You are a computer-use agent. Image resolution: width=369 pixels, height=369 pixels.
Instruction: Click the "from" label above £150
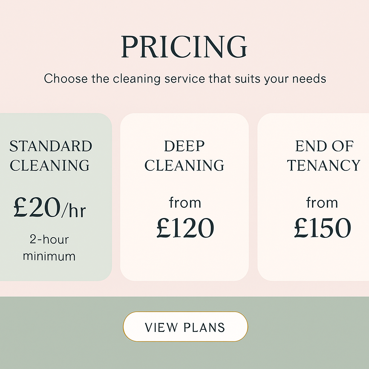click(x=322, y=203)
